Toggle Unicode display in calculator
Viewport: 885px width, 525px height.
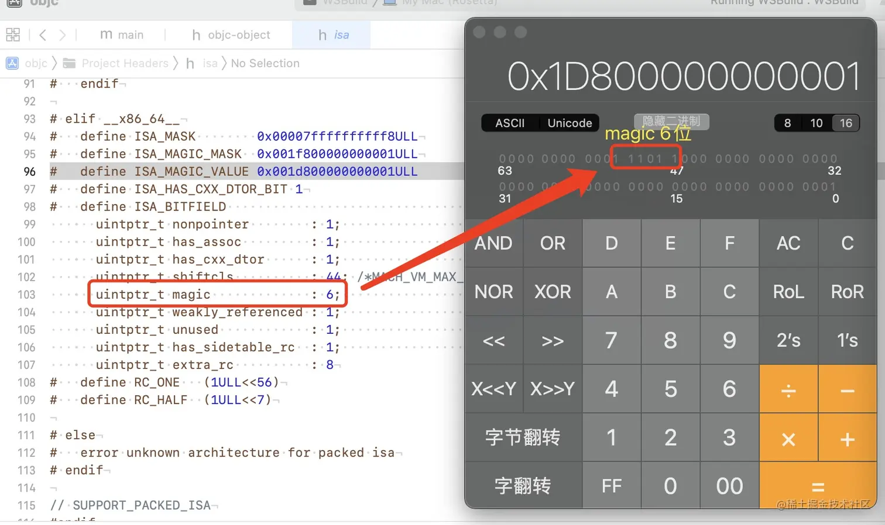570,123
